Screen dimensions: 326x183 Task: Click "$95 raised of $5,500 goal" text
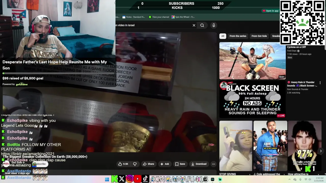23,78
